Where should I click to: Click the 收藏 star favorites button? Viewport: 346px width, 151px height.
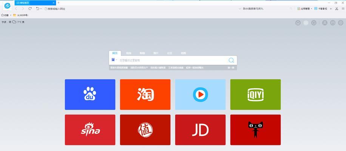pyautogui.click(x=5, y=15)
